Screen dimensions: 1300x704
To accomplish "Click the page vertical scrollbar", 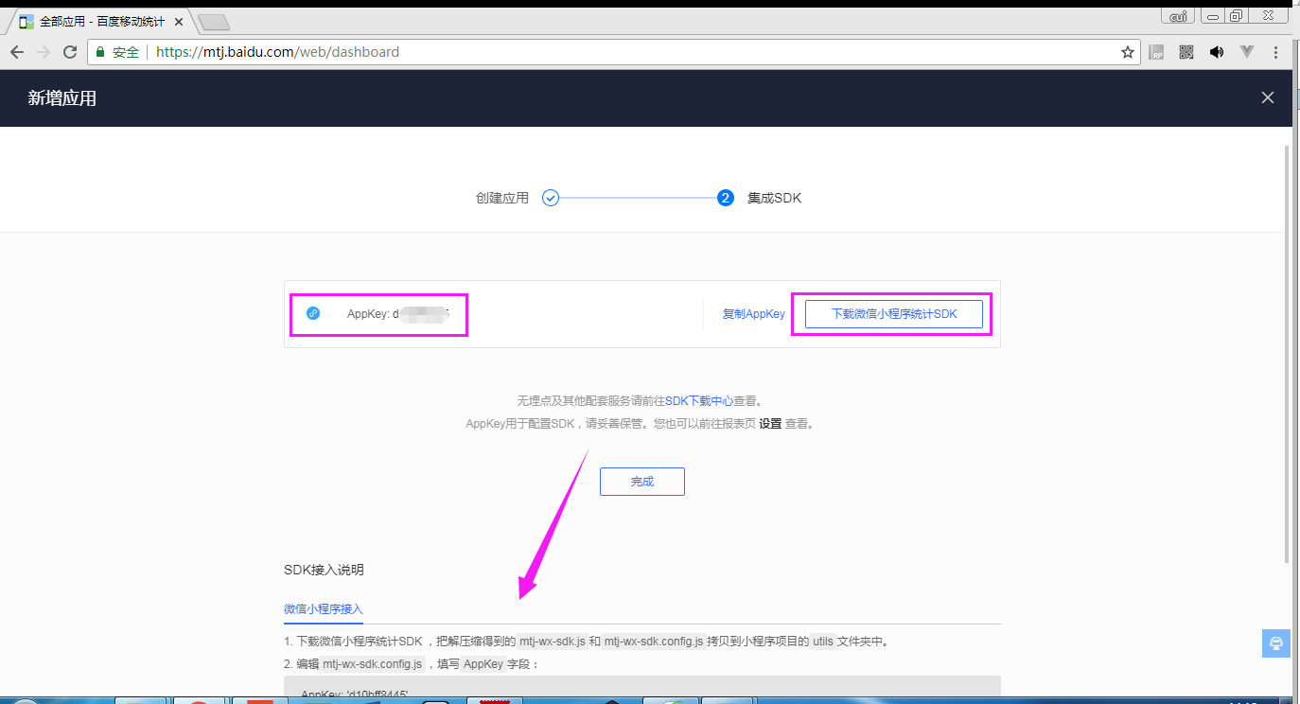I will point(1286,355).
